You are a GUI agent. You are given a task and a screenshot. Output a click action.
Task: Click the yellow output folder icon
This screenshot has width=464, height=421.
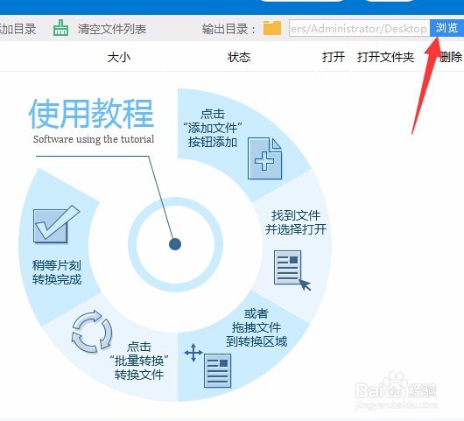[x=272, y=28]
